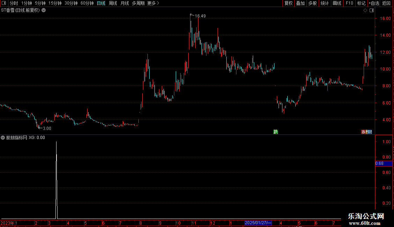Click the diamond marker icon above chart
This screenshot has height=227, width=394.
[x=365, y=10]
